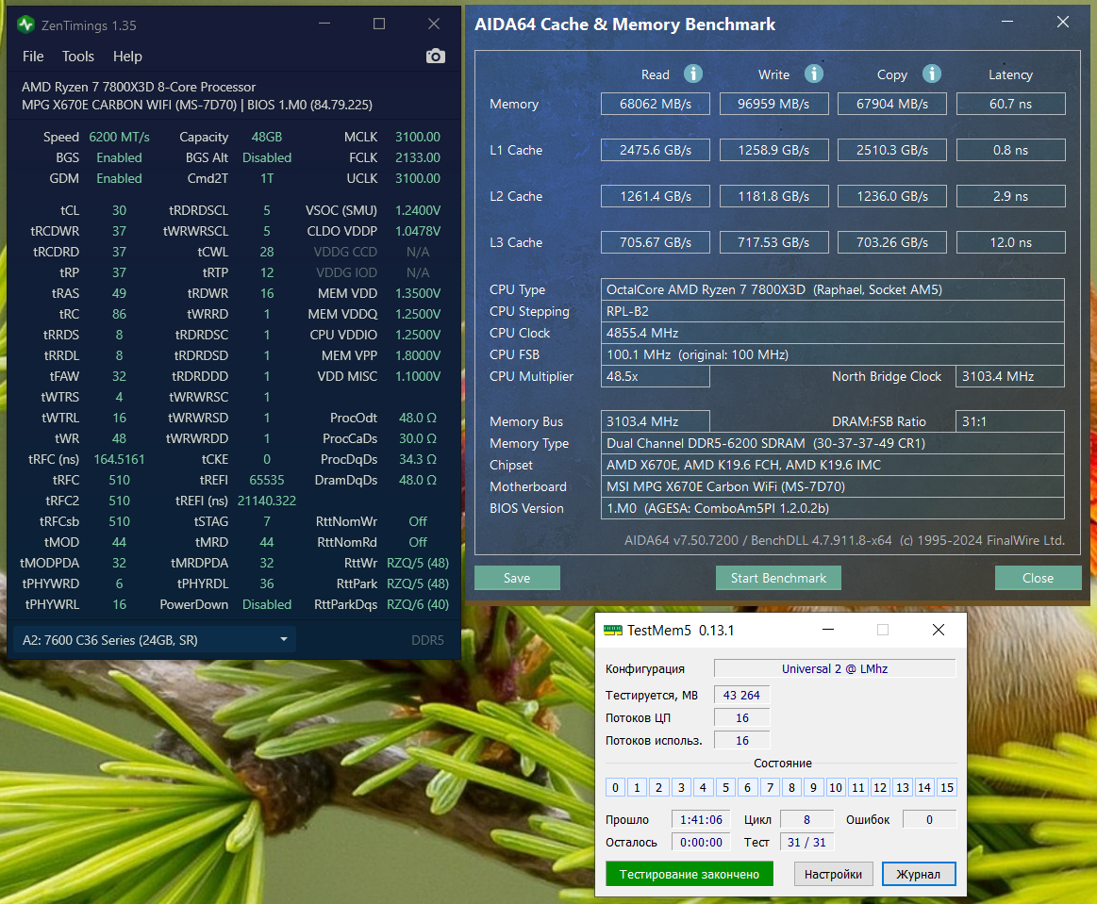Click the Настройки button in TestMem5
This screenshot has width=1097, height=904.
pyautogui.click(x=833, y=874)
